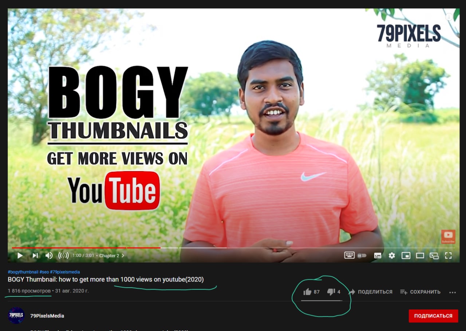Click the 1 816 просмотров view count
Screen dimensions: 466x331
[29, 291]
